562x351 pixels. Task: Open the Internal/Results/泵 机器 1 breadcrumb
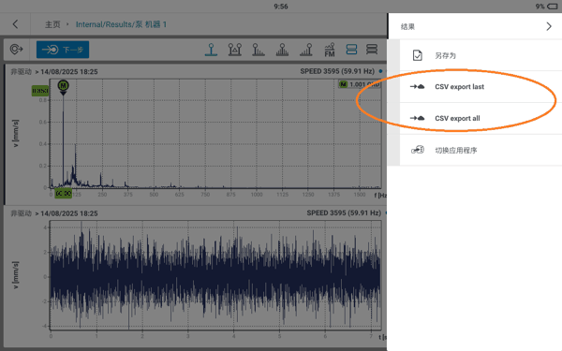(121, 24)
